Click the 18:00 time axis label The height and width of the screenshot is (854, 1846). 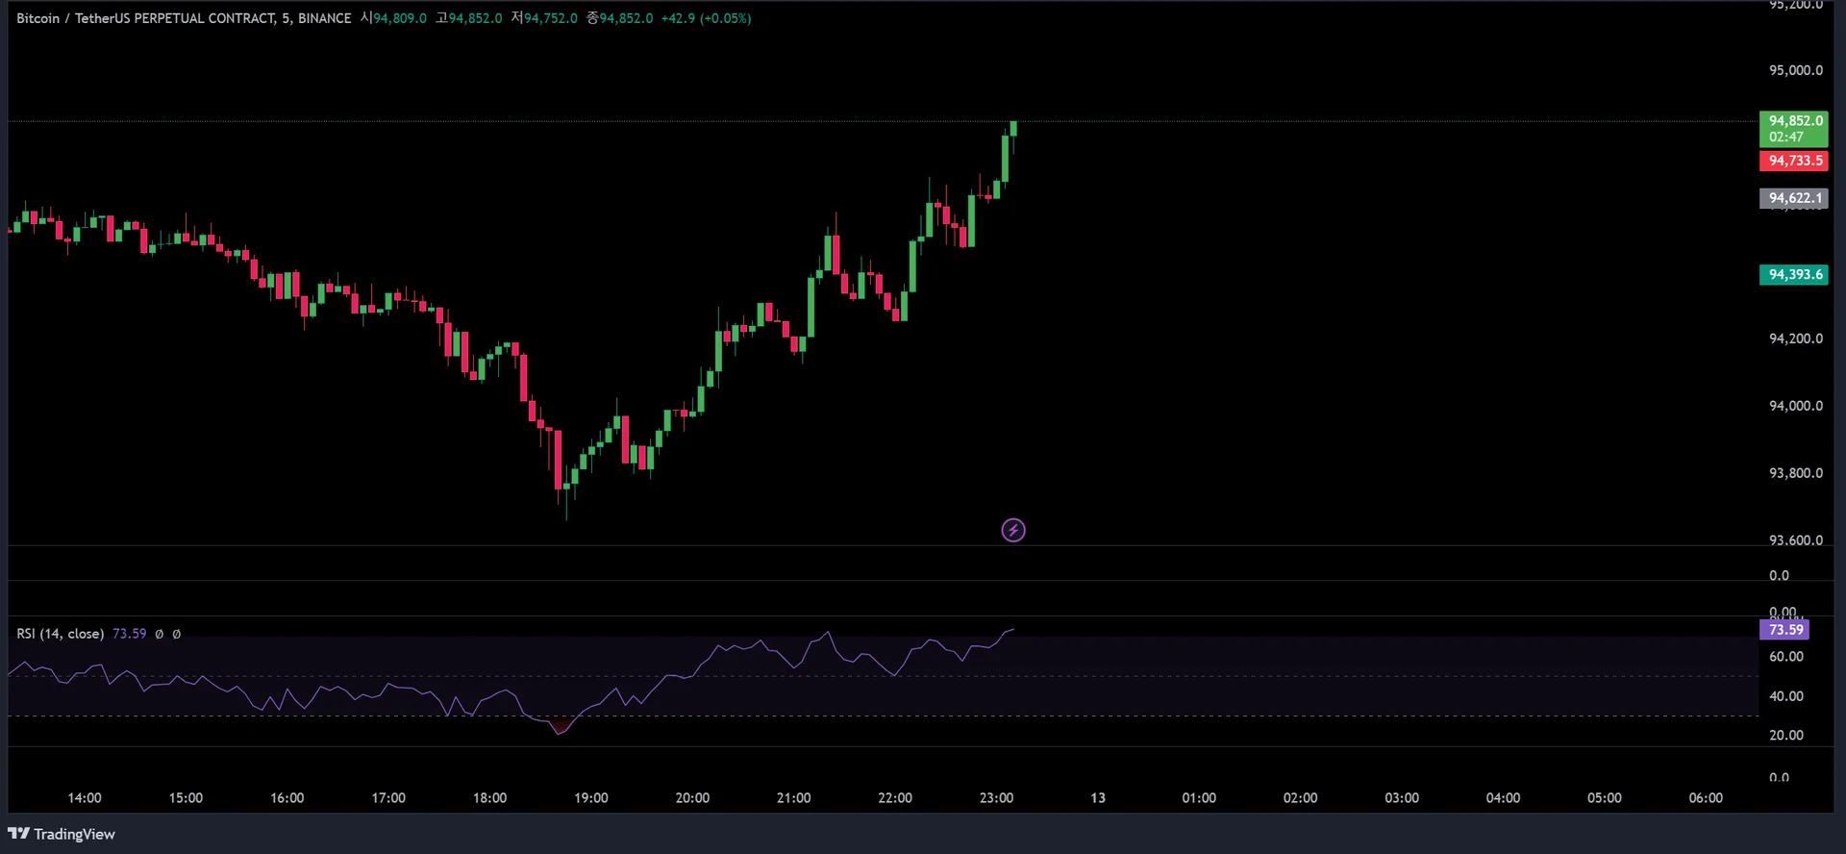[489, 798]
